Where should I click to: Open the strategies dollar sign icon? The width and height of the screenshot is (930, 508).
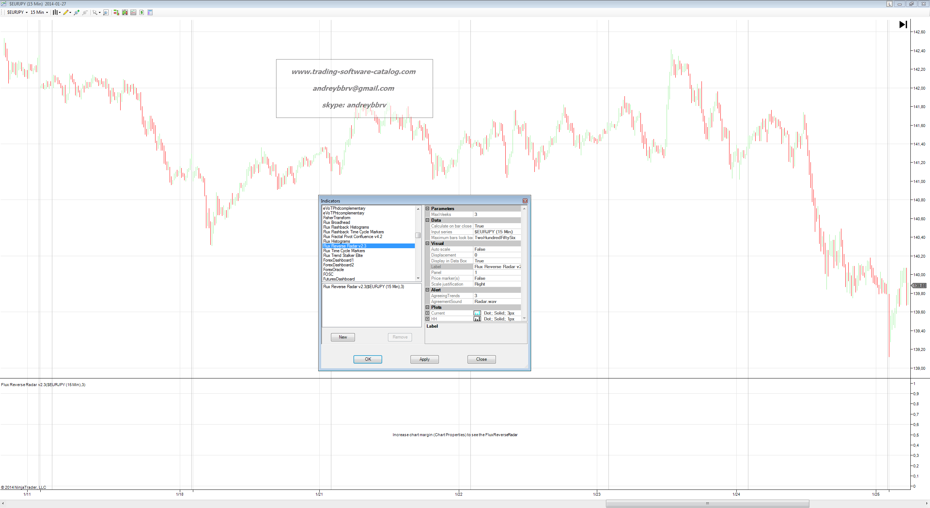click(x=142, y=12)
